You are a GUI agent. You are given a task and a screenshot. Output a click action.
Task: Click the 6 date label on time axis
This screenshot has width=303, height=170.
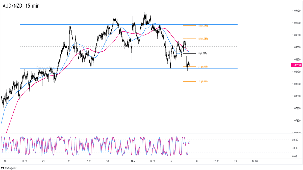pos(171,161)
